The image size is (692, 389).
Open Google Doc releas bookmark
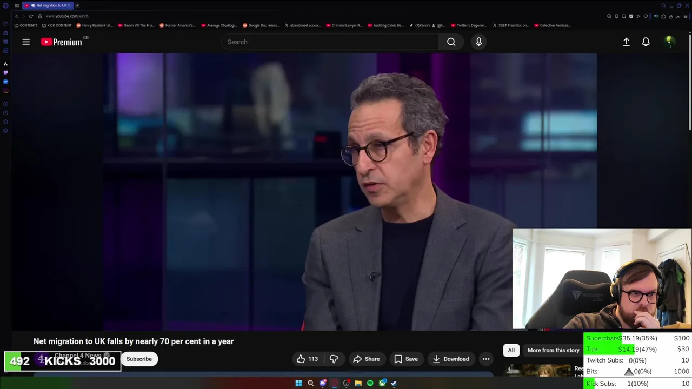[261, 25]
